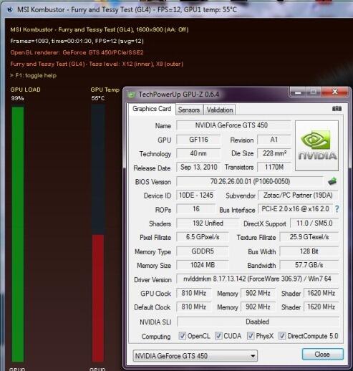
Task: Click the Driver Version field nvlddmkm 8.17.13.142
Action: tap(257, 279)
